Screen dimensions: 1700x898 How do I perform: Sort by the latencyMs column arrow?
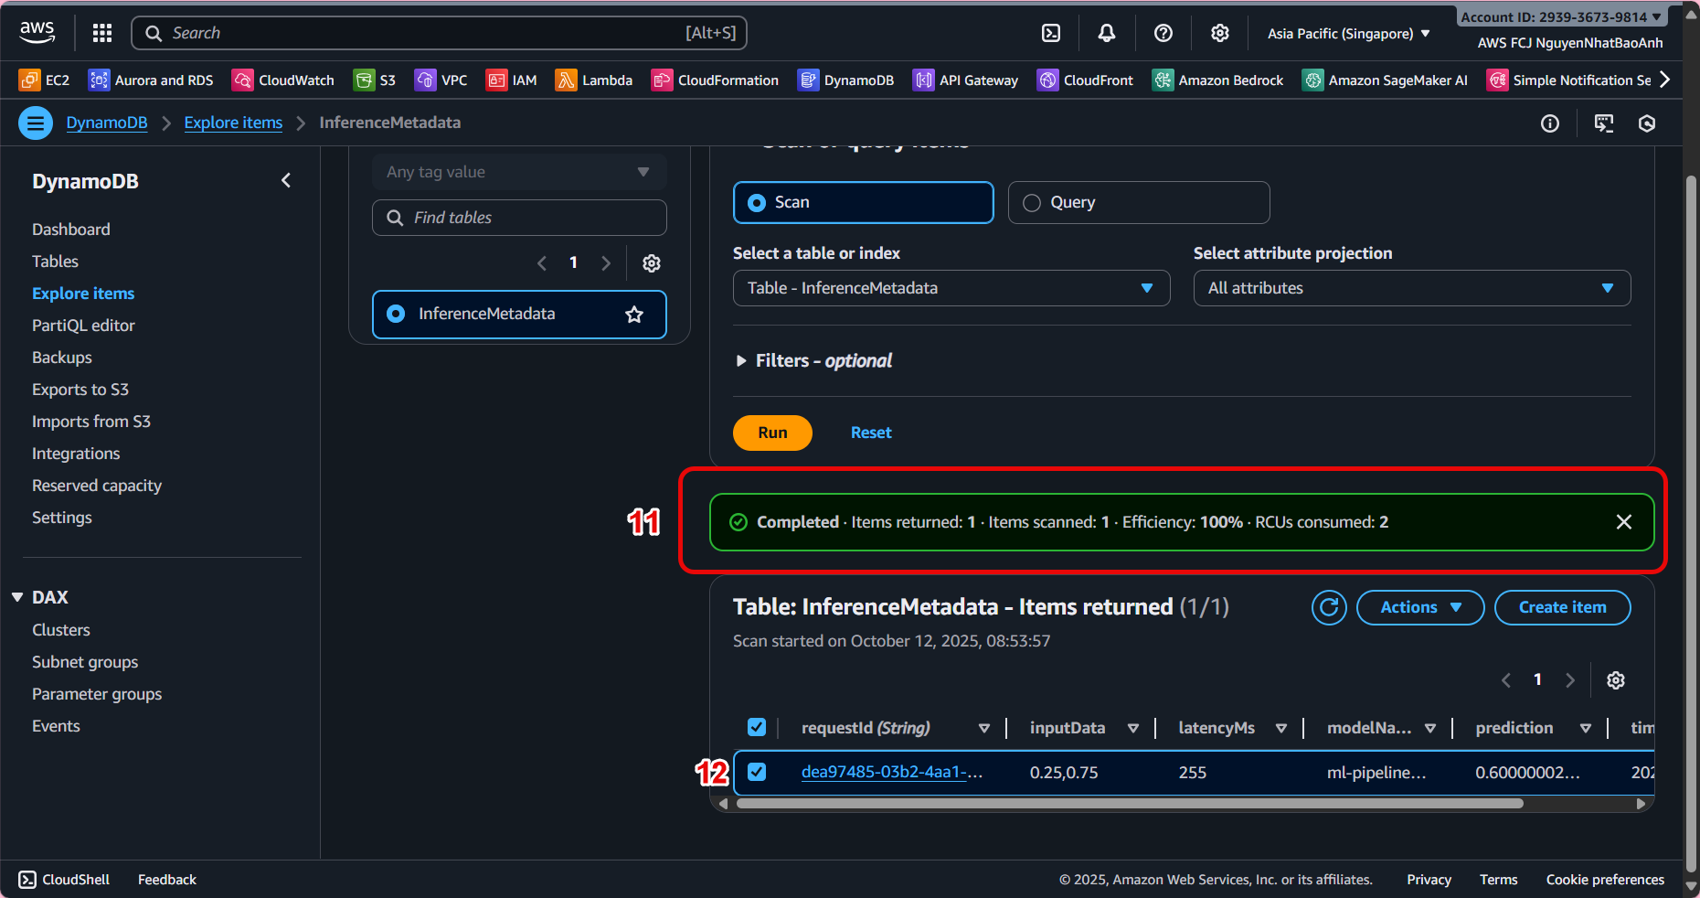pyautogui.click(x=1281, y=728)
